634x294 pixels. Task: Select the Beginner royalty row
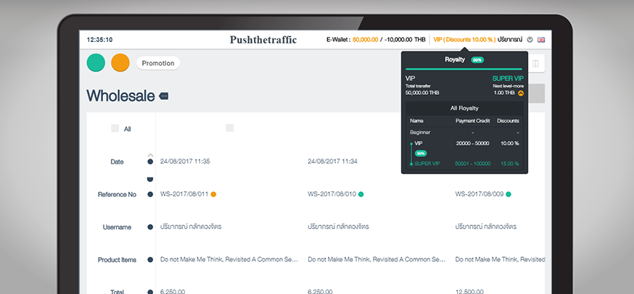tap(464, 133)
